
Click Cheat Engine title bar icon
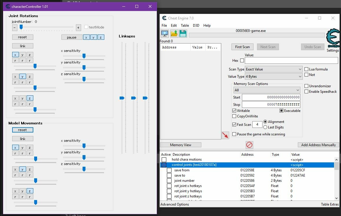pyautogui.click(x=164, y=18)
